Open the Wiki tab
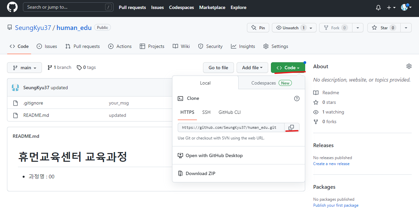The height and width of the screenshot is (219, 419). point(181,46)
